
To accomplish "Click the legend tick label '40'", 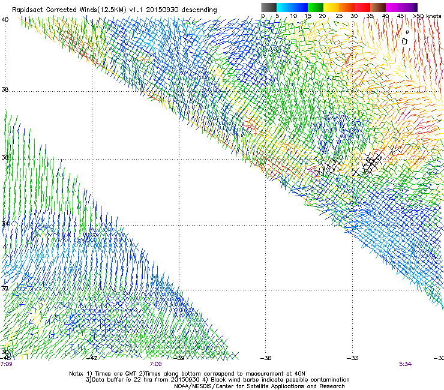I will coord(385,16).
